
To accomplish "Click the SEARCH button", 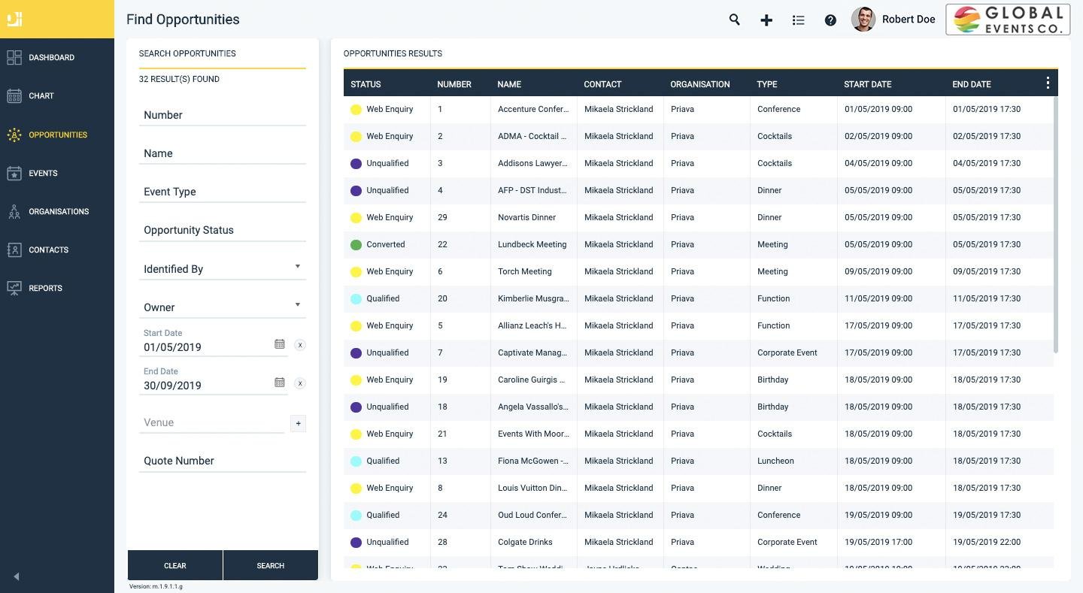I will coord(271,565).
